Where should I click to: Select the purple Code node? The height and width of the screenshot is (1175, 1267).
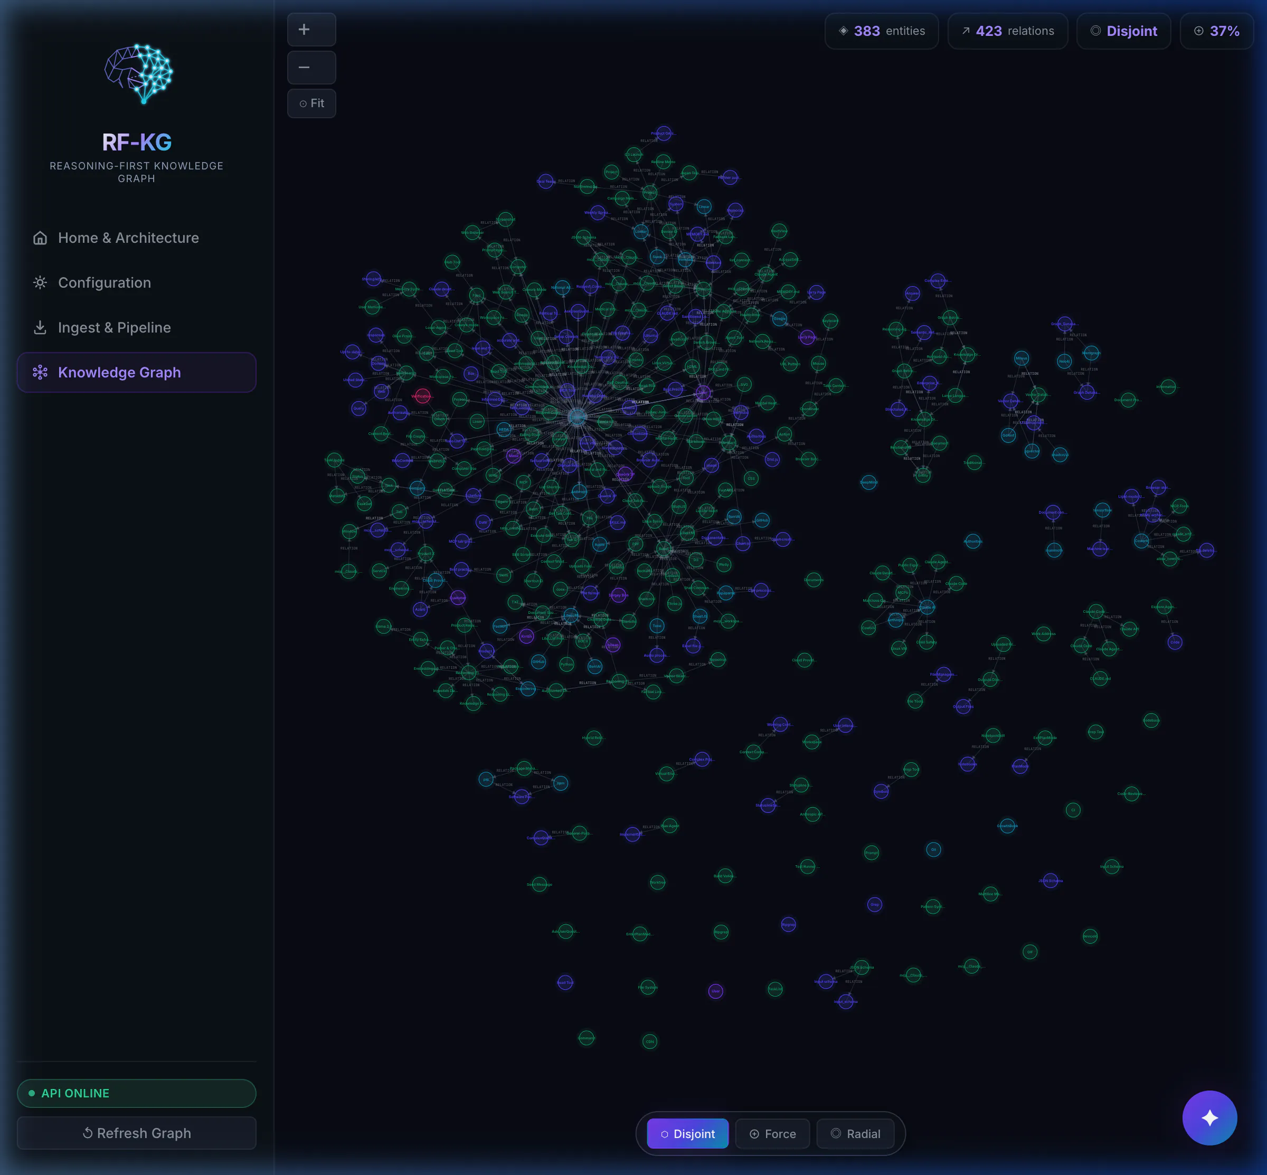coord(1175,642)
